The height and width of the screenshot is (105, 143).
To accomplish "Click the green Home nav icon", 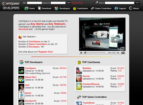I will coord(26,8).
